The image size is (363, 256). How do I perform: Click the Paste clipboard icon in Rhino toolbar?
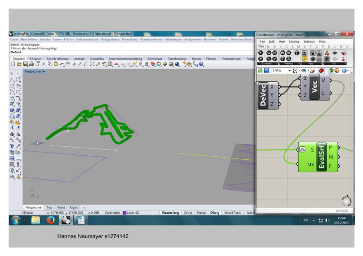(56, 64)
